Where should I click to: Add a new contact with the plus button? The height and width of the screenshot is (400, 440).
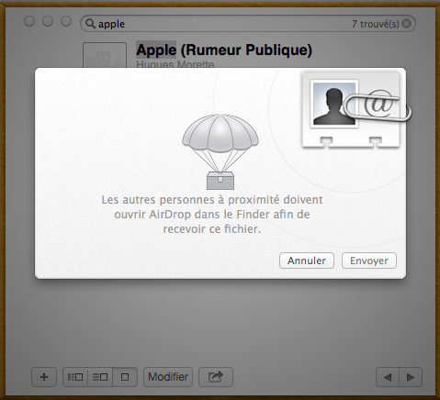click(x=44, y=377)
